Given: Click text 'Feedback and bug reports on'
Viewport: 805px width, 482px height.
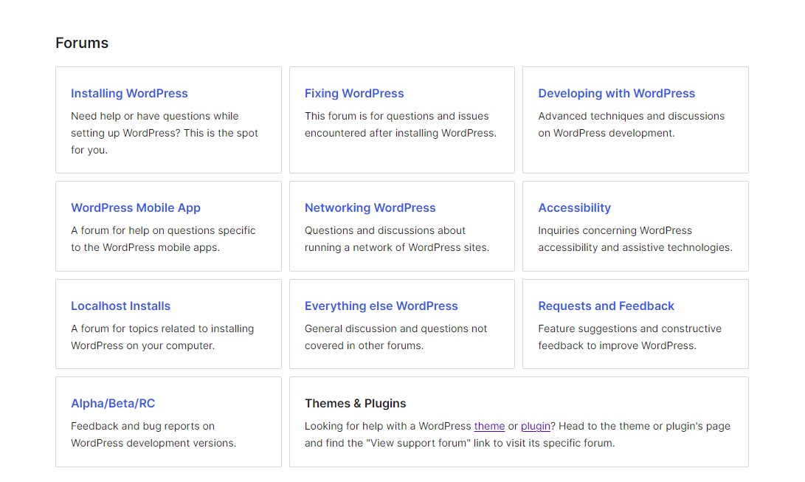Looking at the screenshot, I should click(x=142, y=426).
